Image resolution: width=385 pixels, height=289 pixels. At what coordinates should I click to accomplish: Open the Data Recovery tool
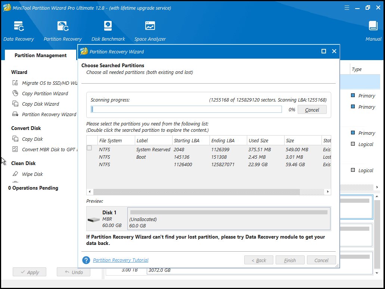point(19,31)
